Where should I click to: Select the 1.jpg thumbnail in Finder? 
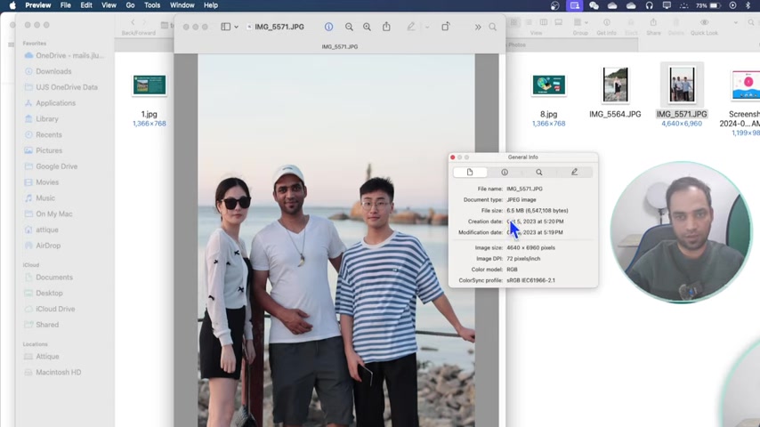coord(150,85)
